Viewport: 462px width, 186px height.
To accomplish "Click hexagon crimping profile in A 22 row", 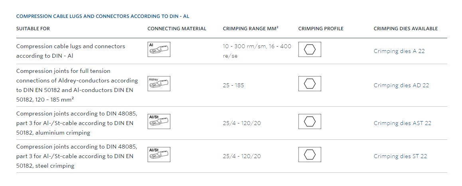I will (310, 49).
